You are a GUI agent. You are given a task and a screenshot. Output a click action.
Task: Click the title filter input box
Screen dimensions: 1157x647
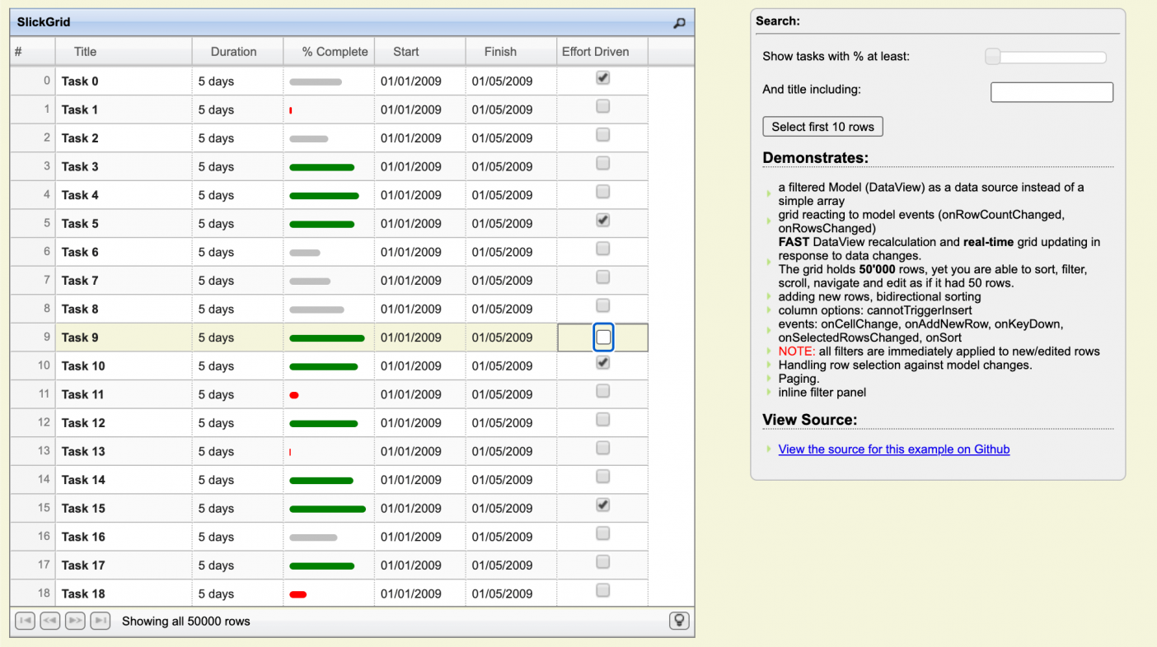(x=1052, y=91)
